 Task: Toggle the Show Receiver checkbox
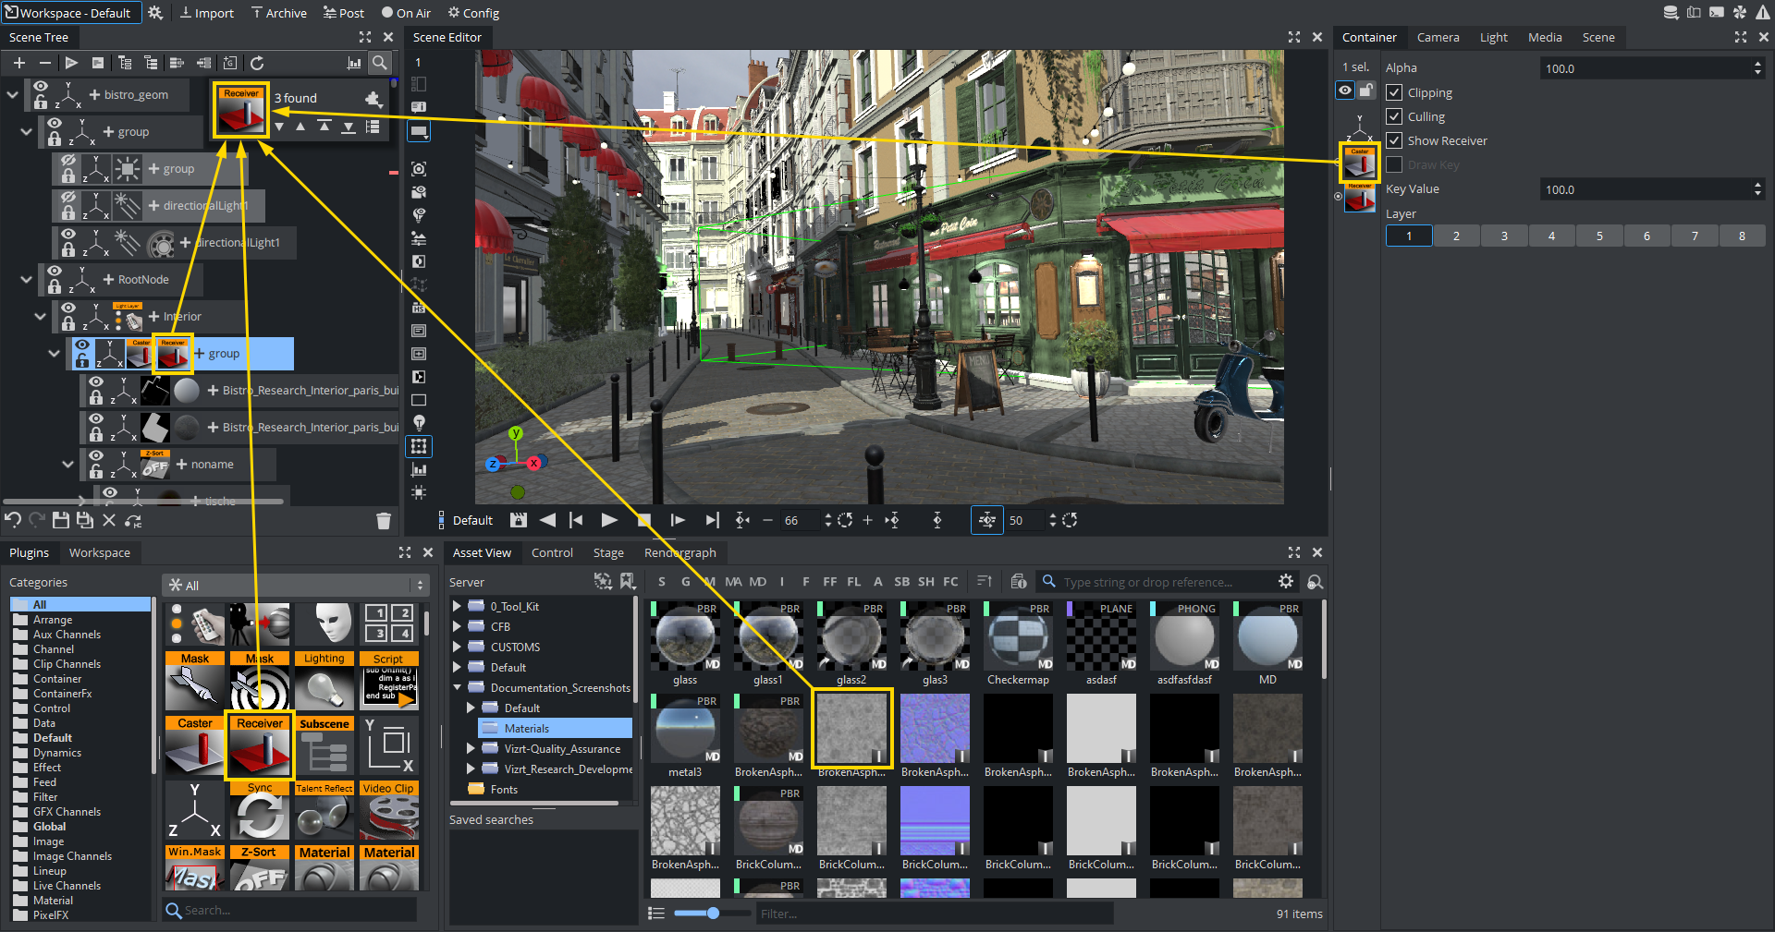[1394, 140]
